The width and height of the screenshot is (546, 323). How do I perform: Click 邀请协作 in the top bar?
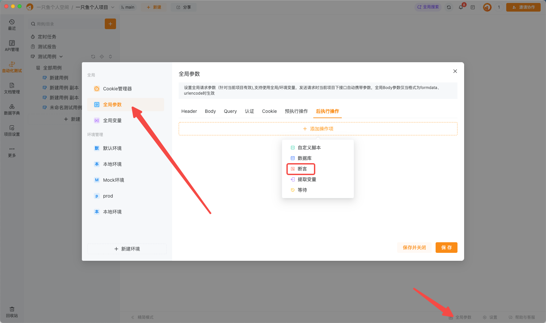523,7
